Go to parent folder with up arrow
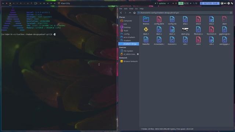This screenshot has height=132, width=235. point(130,13)
